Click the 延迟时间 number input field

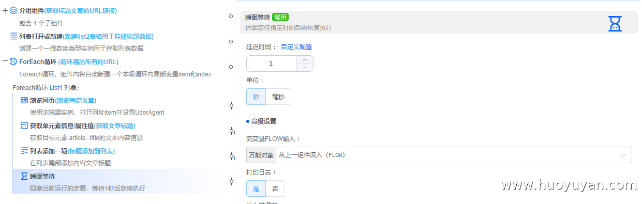(272, 64)
